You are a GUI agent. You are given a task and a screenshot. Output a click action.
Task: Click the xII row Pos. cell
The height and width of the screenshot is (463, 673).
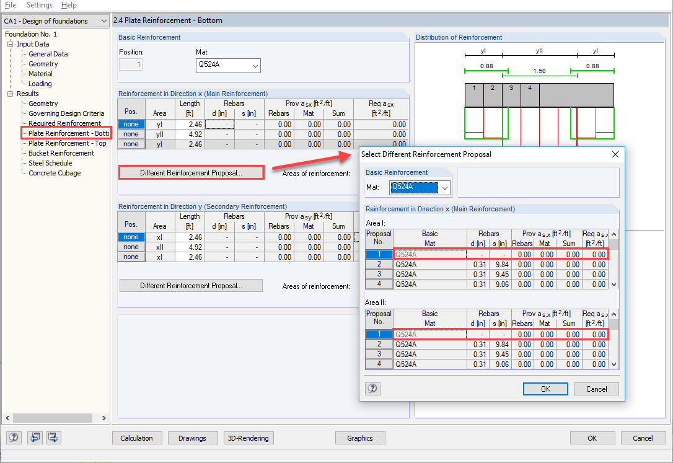click(x=131, y=247)
